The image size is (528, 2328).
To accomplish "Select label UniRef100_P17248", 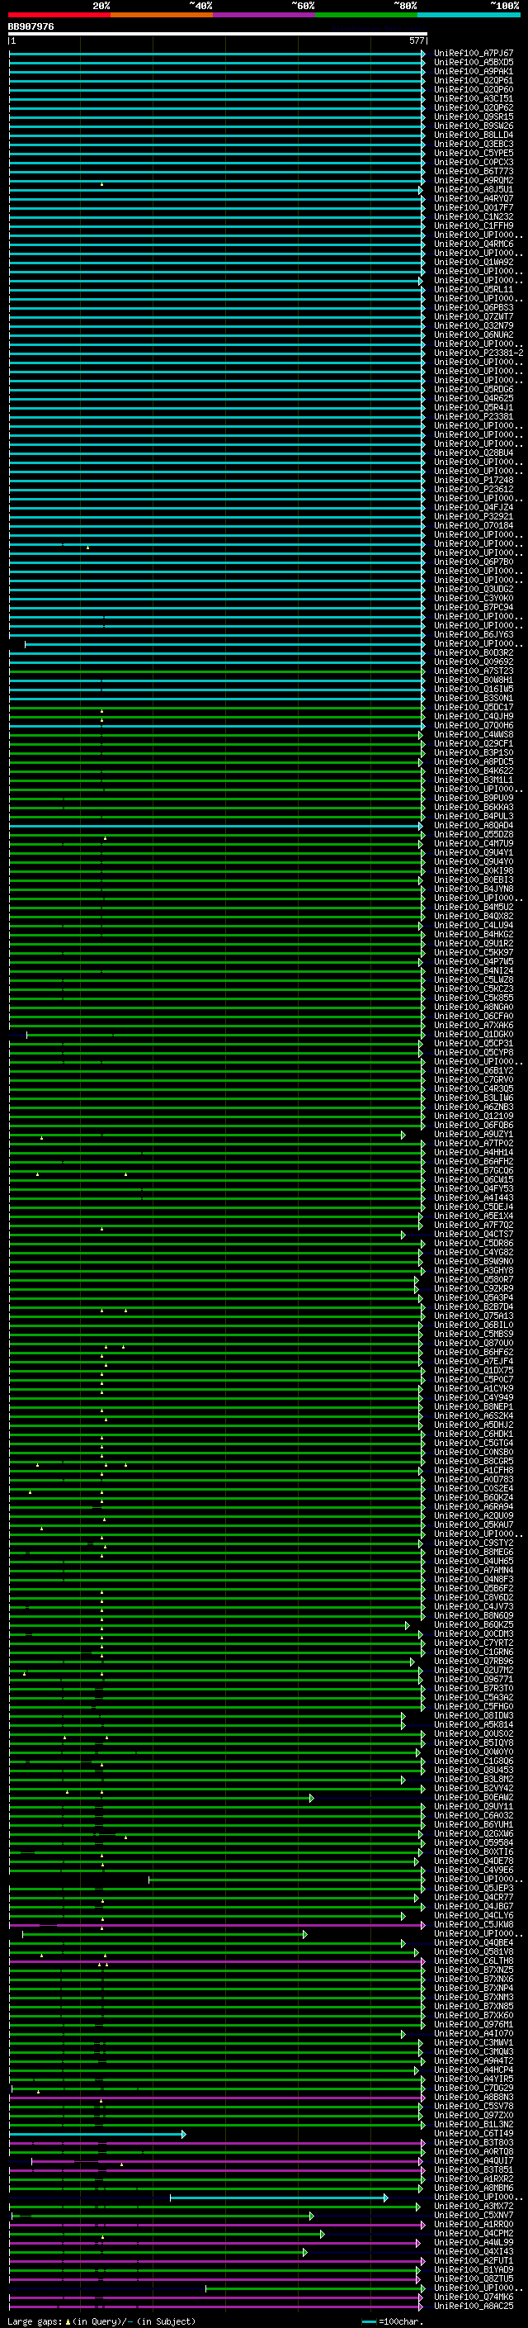I will tap(473, 480).
